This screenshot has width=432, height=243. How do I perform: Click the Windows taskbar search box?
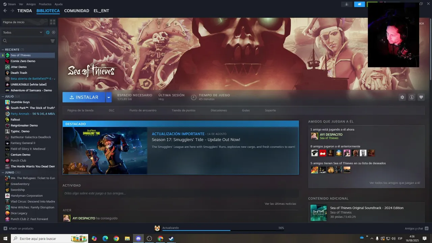50,239
